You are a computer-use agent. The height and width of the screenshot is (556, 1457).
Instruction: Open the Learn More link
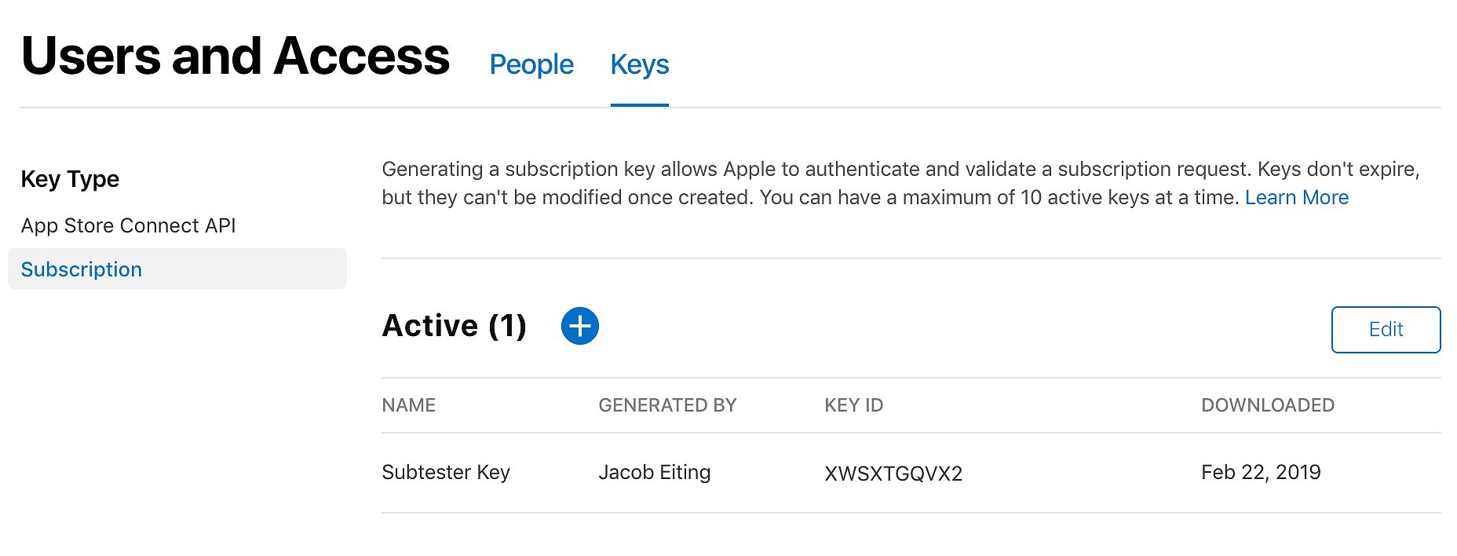point(1297,197)
